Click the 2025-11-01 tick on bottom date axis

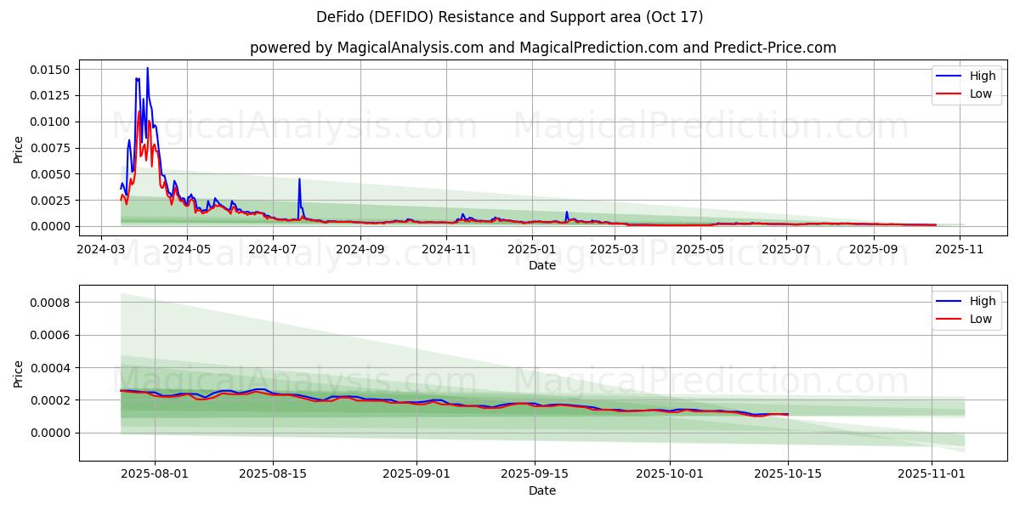pos(932,475)
